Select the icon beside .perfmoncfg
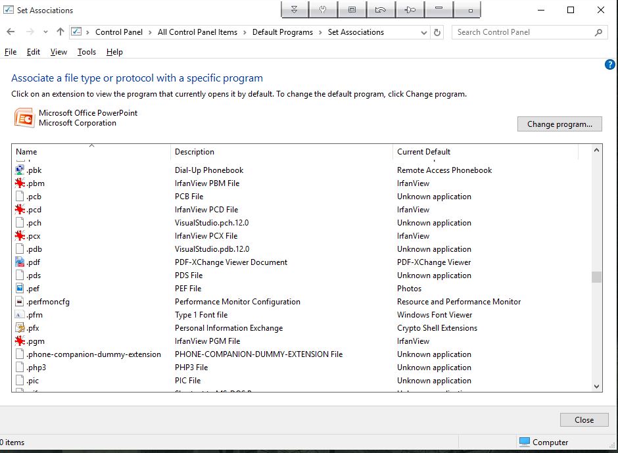 [x=20, y=302]
